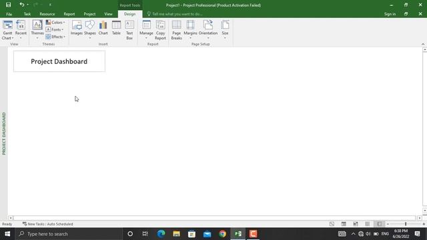The width and height of the screenshot is (427, 240).
Task: Switch to the Task tab
Action: (27, 14)
